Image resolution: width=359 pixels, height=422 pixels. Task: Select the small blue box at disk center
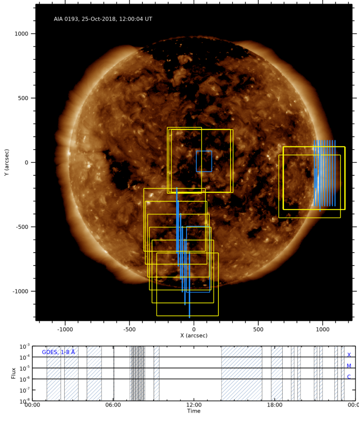point(204,161)
